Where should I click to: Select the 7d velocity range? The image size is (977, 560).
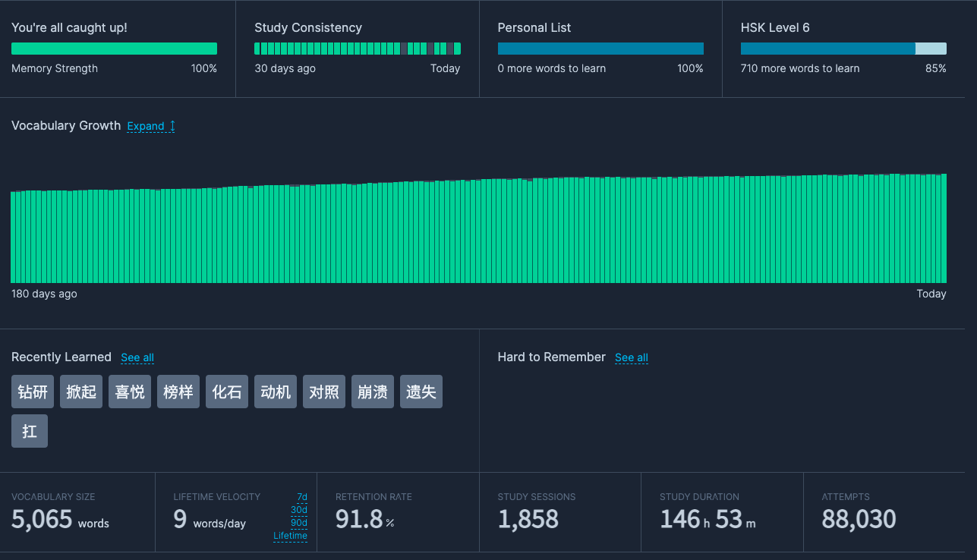click(x=301, y=497)
